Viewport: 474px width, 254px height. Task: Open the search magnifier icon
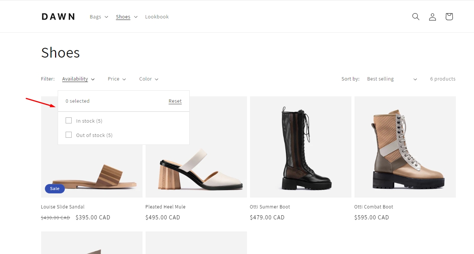point(416,17)
